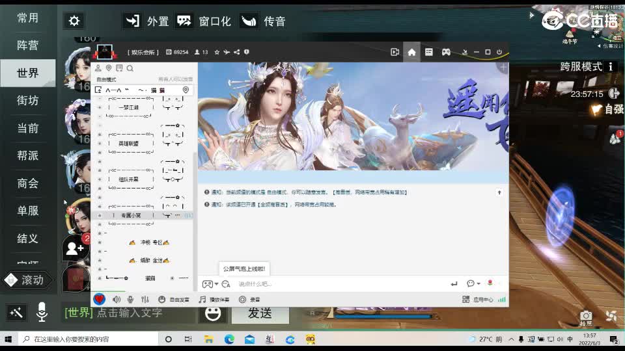Select the 商会 chat tab
The height and width of the screenshot is (351, 625).
[x=27, y=183]
